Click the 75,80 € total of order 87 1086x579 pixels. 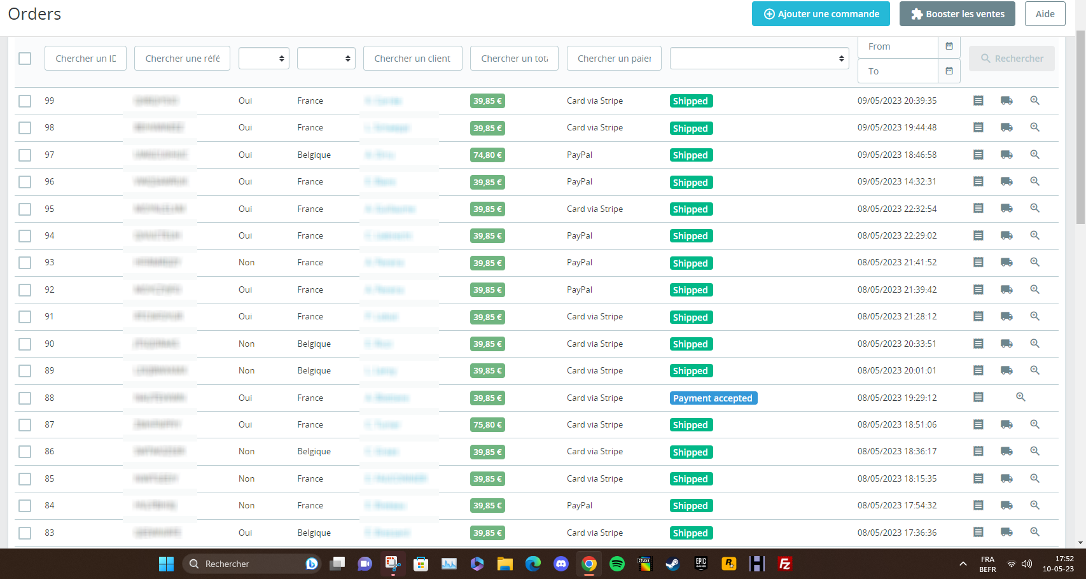point(487,425)
